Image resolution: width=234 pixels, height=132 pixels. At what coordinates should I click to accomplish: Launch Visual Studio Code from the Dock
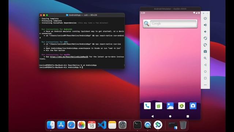tap(102, 125)
